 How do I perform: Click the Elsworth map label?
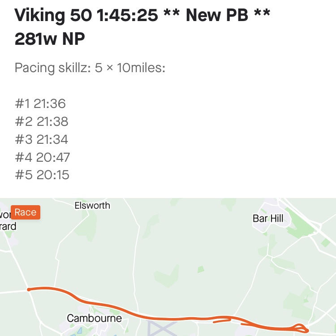coord(92,206)
